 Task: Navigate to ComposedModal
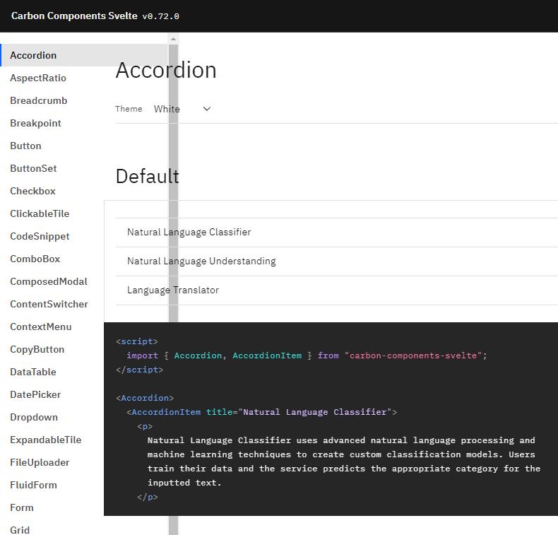click(x=49, y=281)
